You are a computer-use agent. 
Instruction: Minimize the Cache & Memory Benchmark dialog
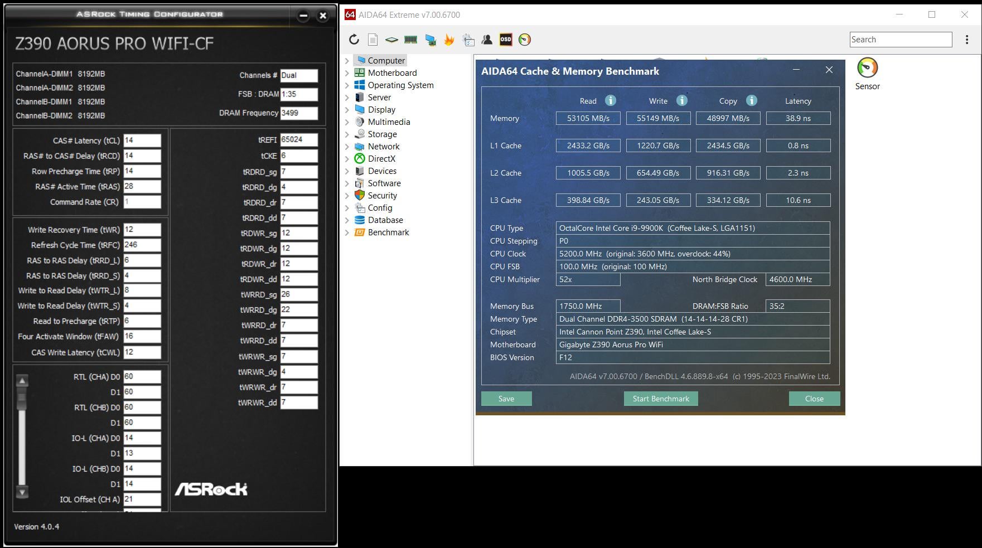(x=796, y=70)
